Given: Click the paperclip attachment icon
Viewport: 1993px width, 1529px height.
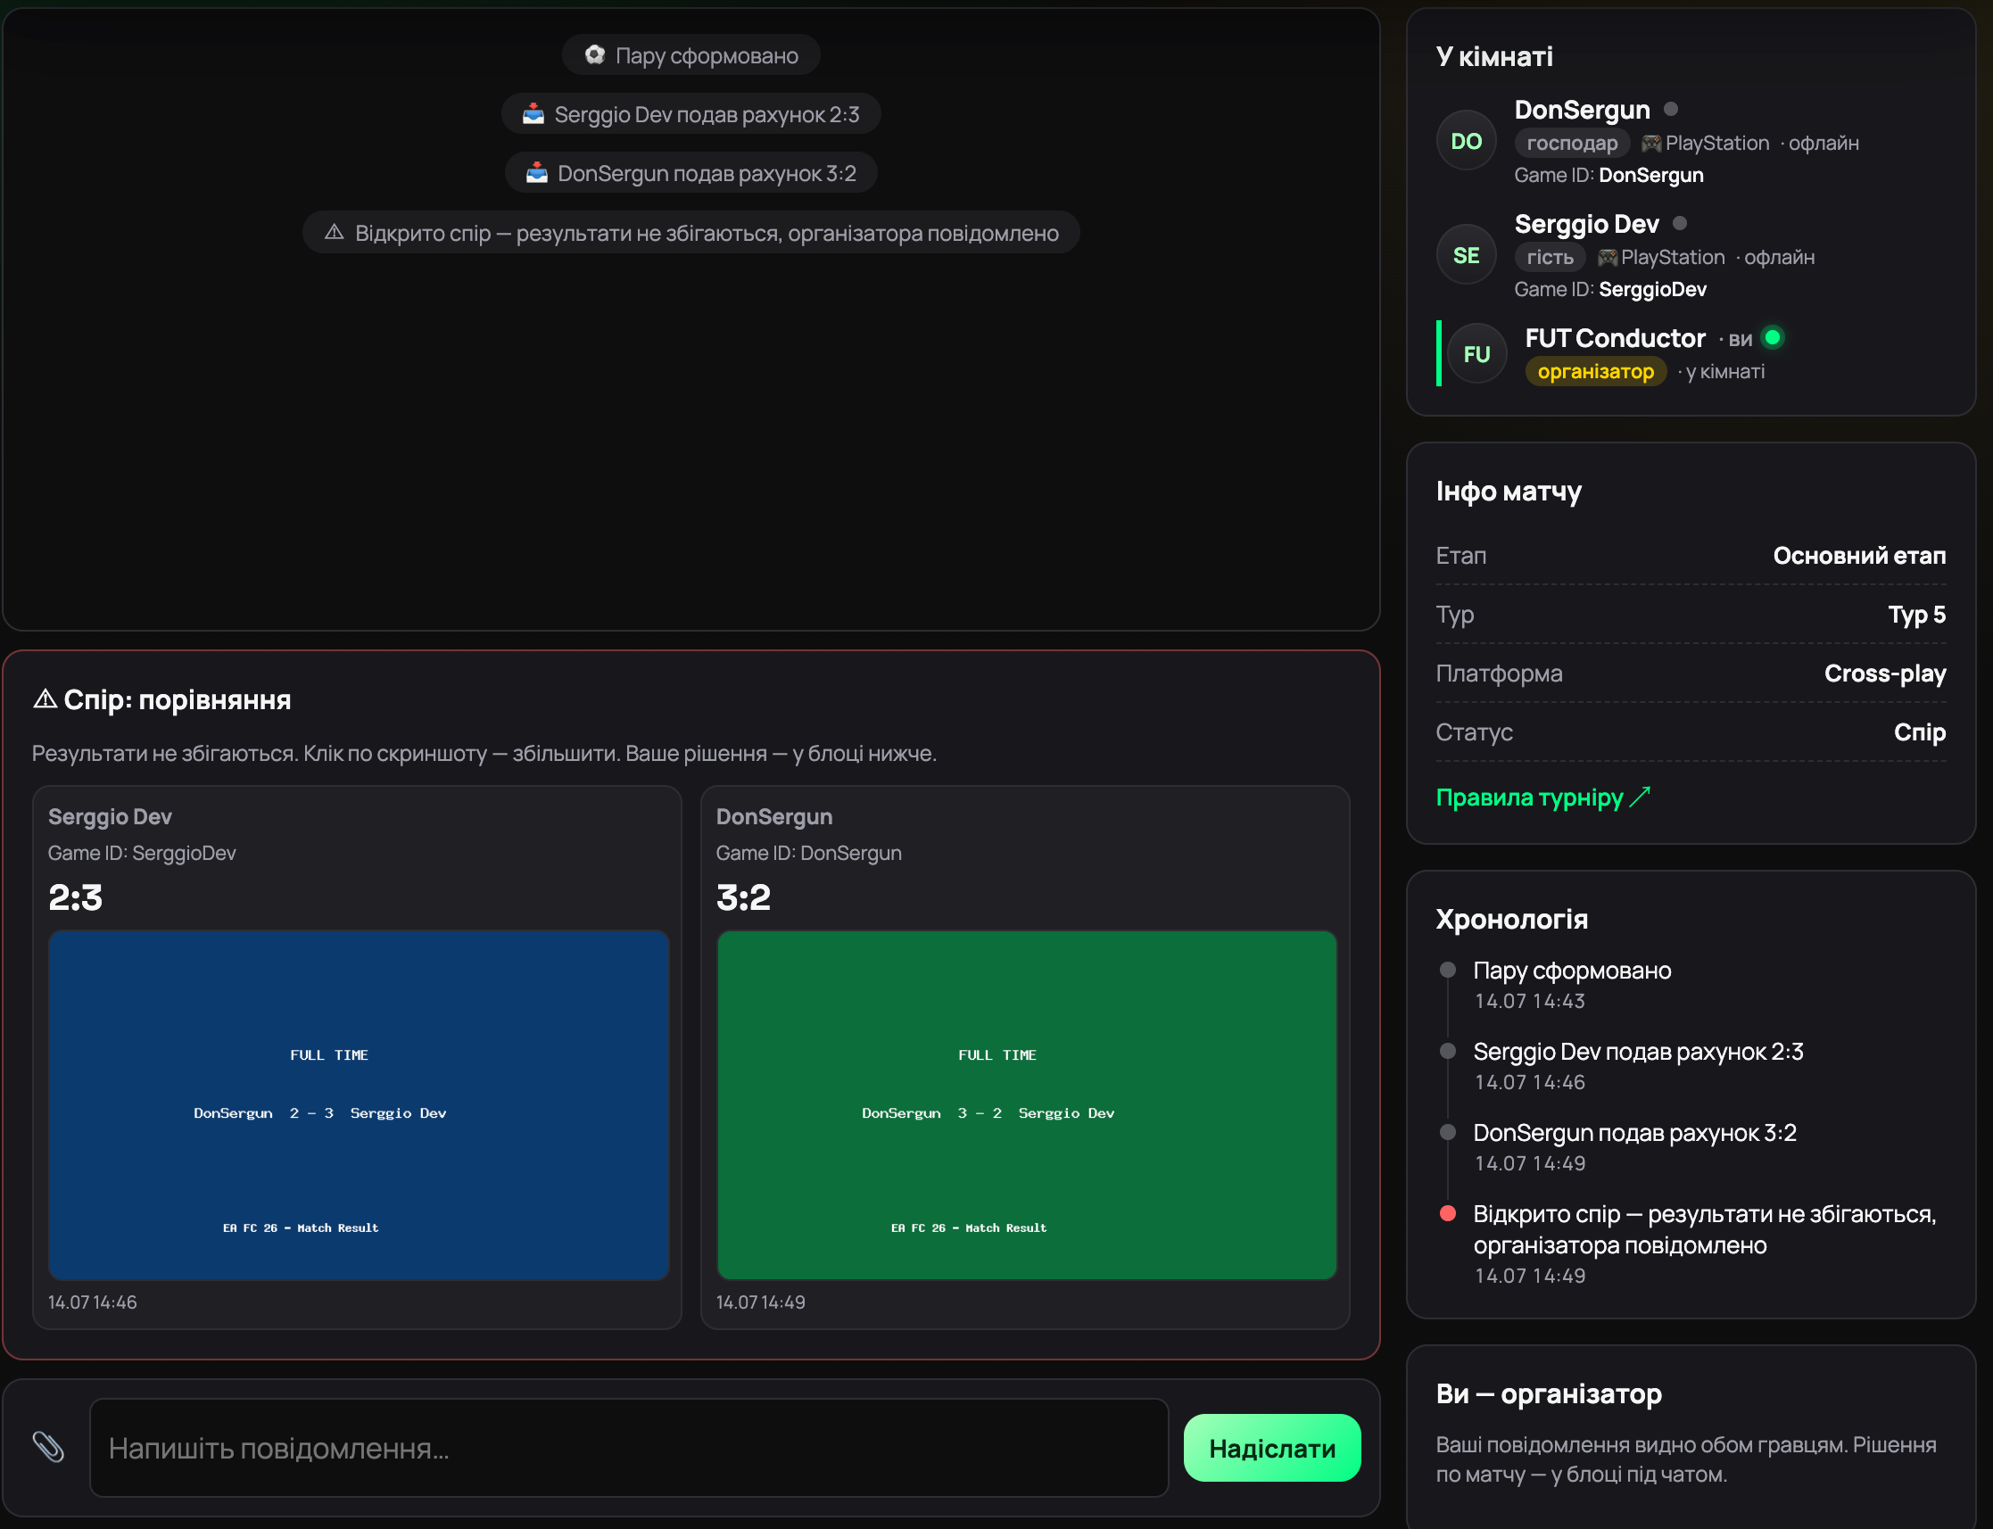Looking at the screenshot, I should (48, 1446).
